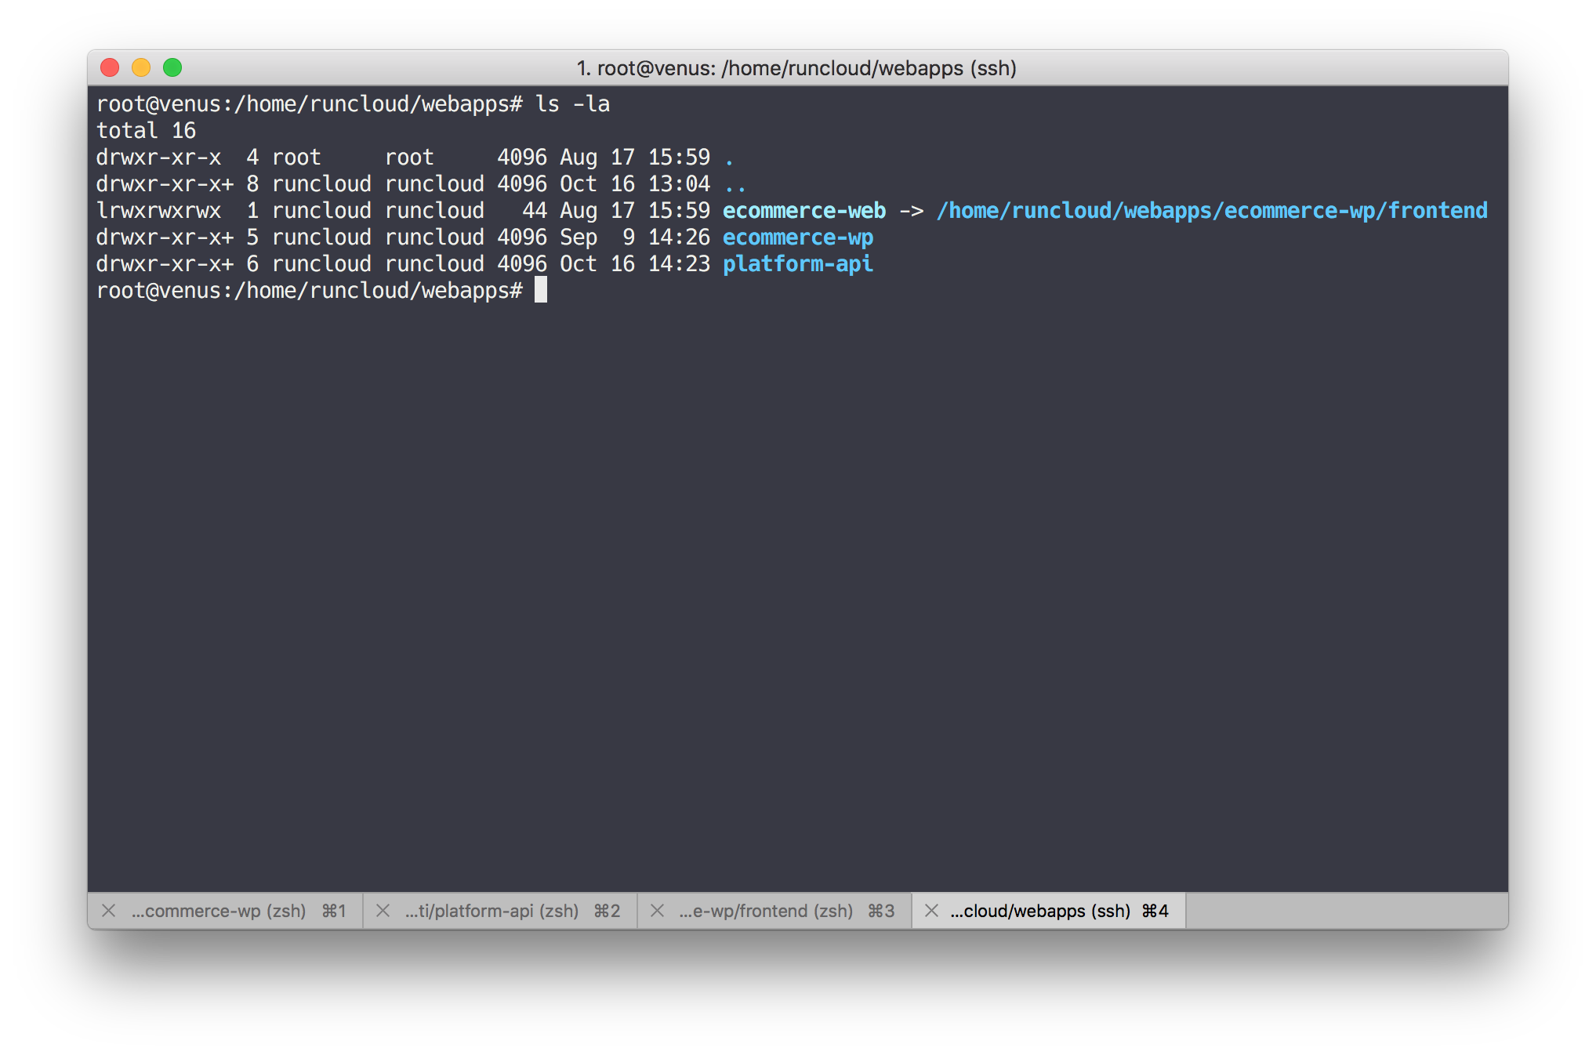Switch to the ...e-wp/frontend (zsh) tab
Viewport: 1596px width, 1055px height.
pos(767,911)
